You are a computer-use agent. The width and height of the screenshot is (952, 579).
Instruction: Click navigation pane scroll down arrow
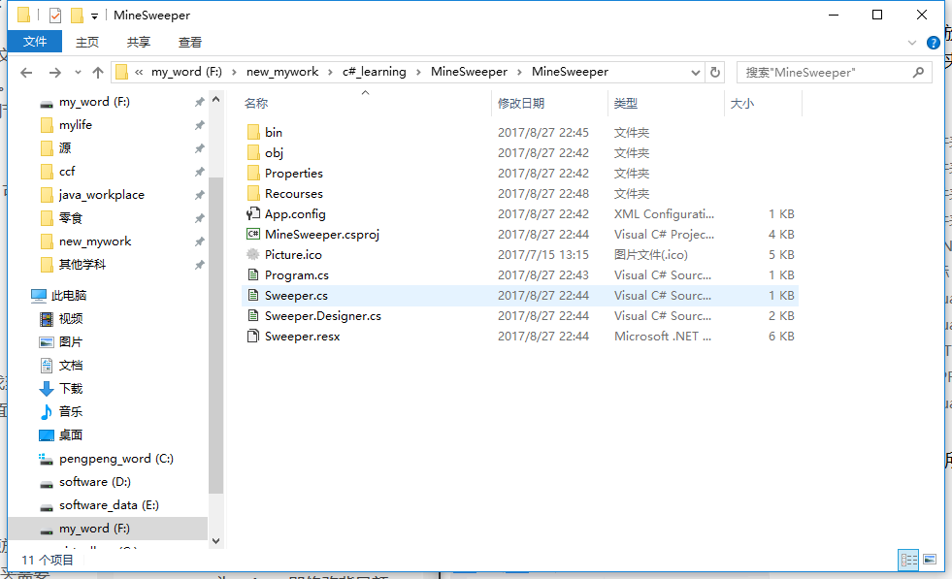tap(216, 540)
